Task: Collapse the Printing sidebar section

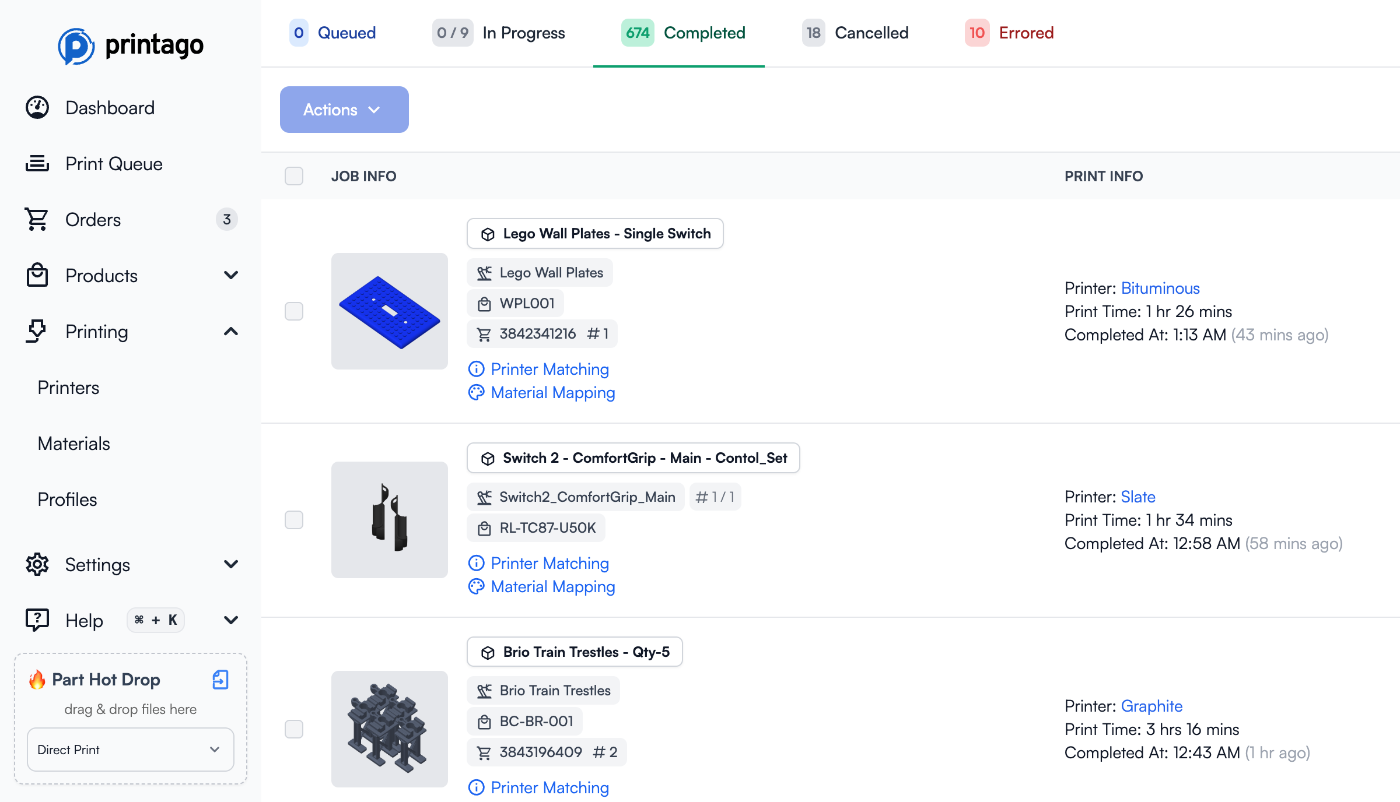Action: tap(231, 331)
